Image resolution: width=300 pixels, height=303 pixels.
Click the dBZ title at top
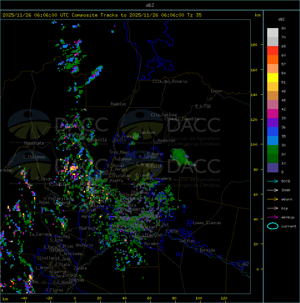[150, 5]
